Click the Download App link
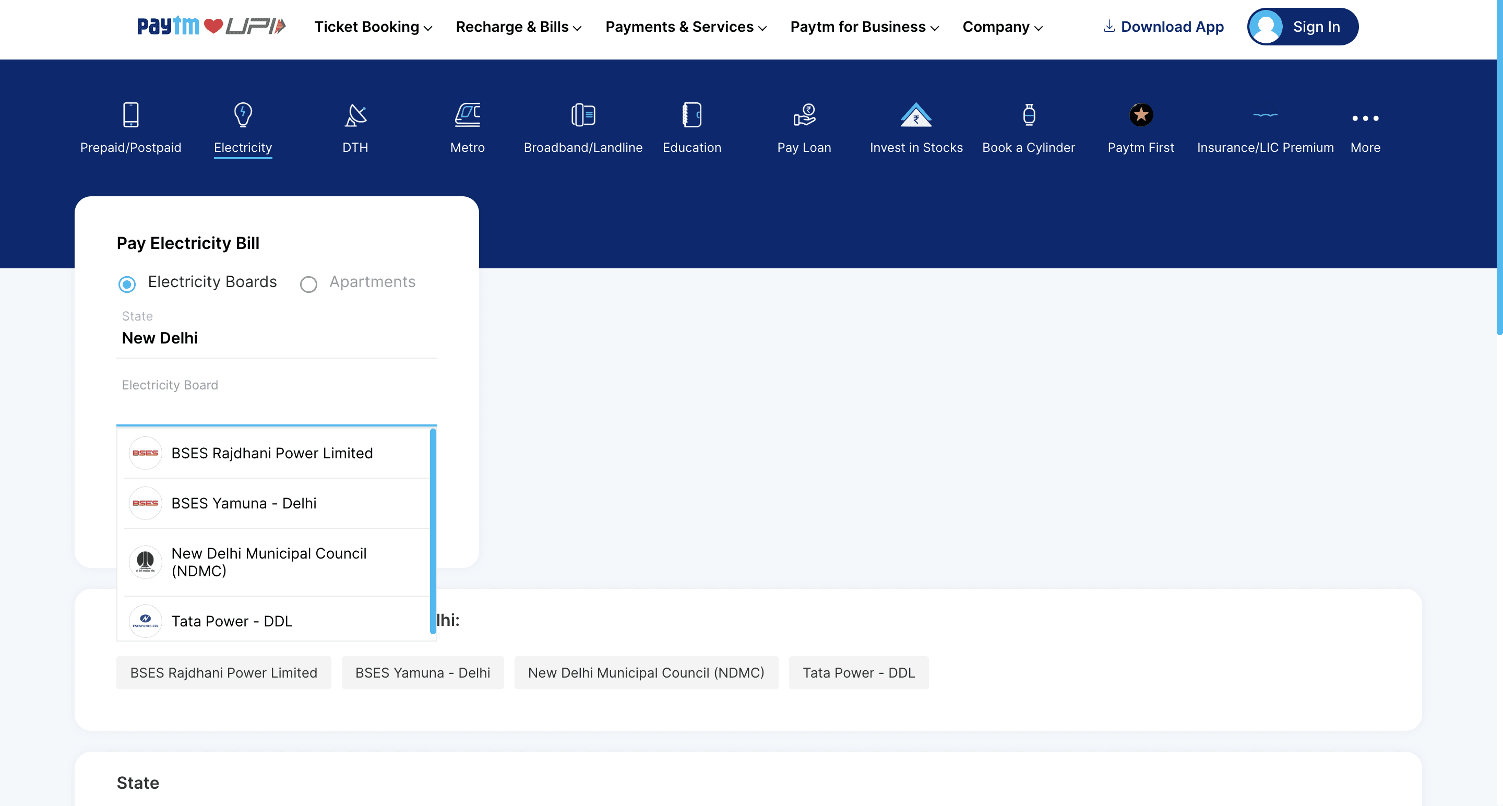The image size is (1503, 806). pos(1163,27)
